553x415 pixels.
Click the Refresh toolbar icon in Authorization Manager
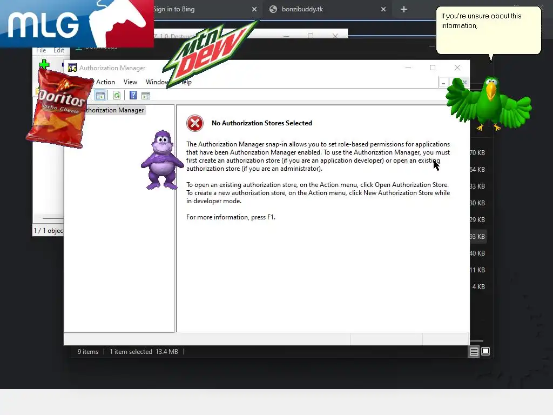(x=117, y=96)
